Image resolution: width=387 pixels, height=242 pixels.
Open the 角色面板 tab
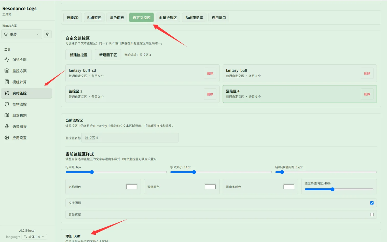click(x=117, y=18)
